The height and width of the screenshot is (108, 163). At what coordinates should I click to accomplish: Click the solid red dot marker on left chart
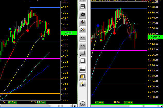[28, 30]
